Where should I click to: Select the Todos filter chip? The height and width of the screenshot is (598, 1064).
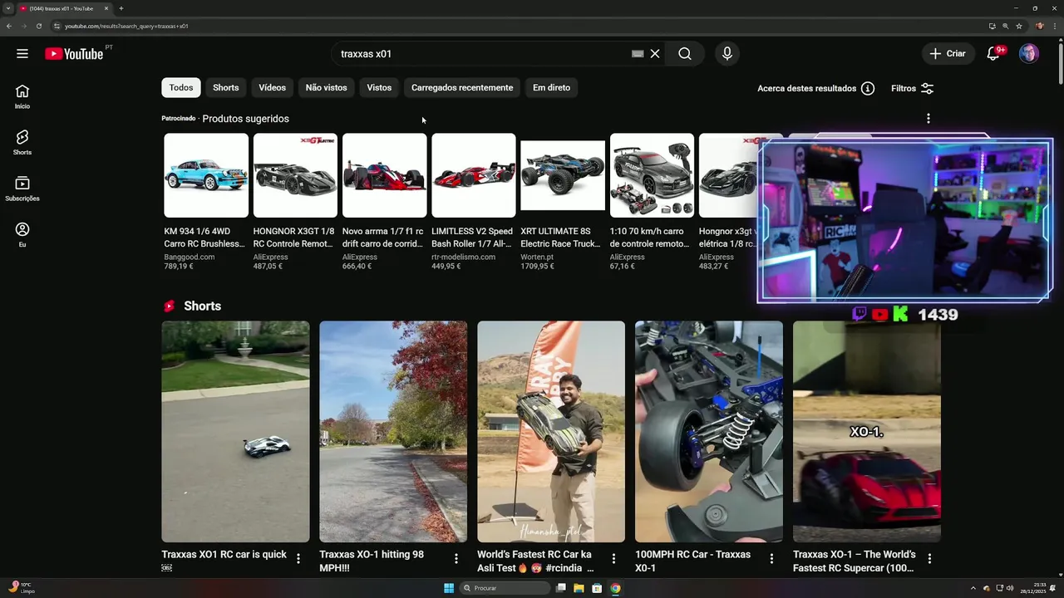[181, 88]
